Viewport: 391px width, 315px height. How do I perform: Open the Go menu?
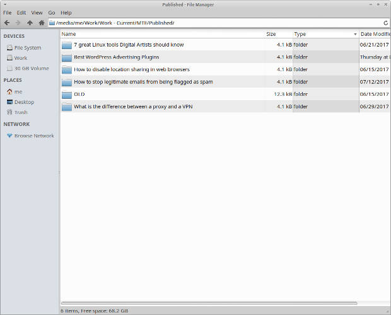pyautogui.click(x=52, y=13)
